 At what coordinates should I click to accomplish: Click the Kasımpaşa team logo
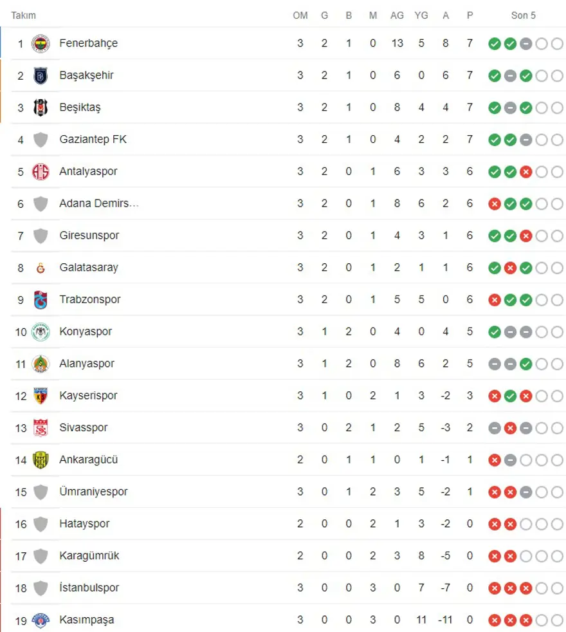tap(41, 620)
